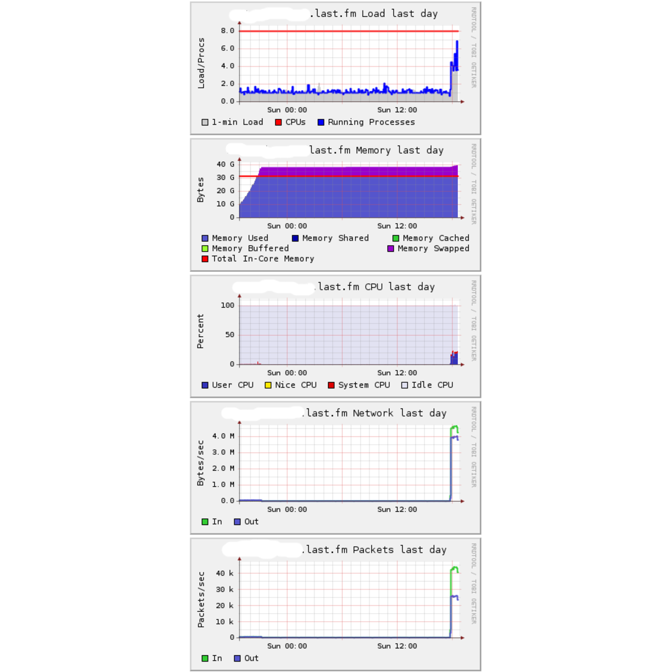Click the gray 1-min Load legend swatch
Image resolution: width=672 pixels, height=672 pixels.
[x=205, y=122]
